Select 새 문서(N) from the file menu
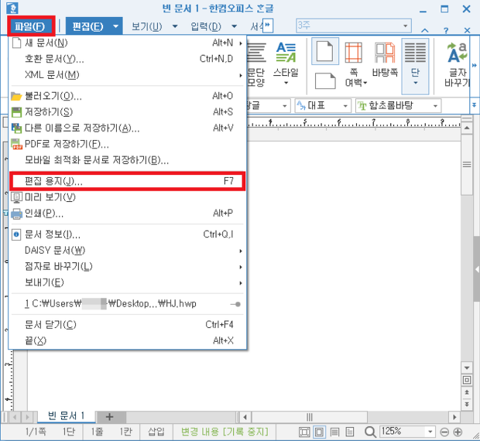Screen dimensions: 480x441 click(127, 43)
